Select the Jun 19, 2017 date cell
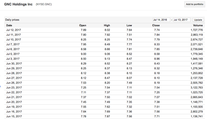 click(14, 107)
